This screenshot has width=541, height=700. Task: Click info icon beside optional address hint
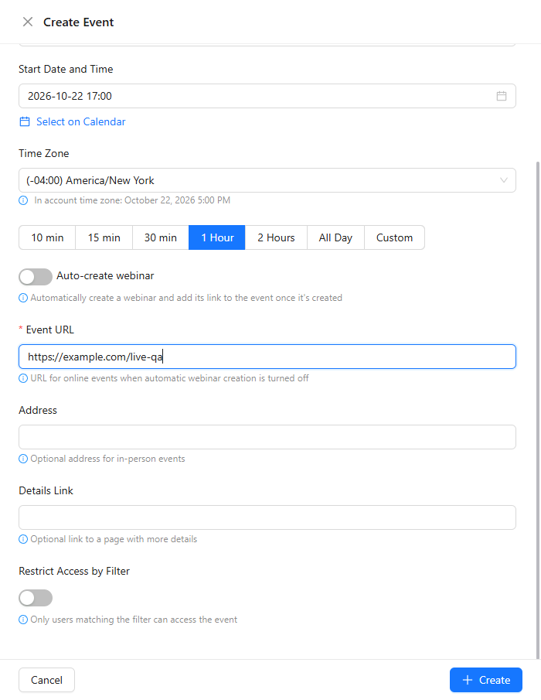point(23,459)
